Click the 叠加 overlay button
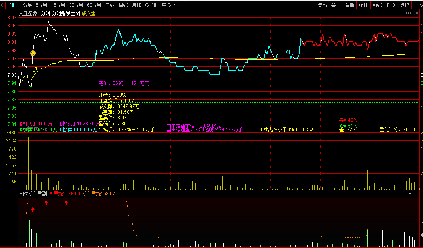This screenshot has height=248, width=423. [x=336, y=5]
